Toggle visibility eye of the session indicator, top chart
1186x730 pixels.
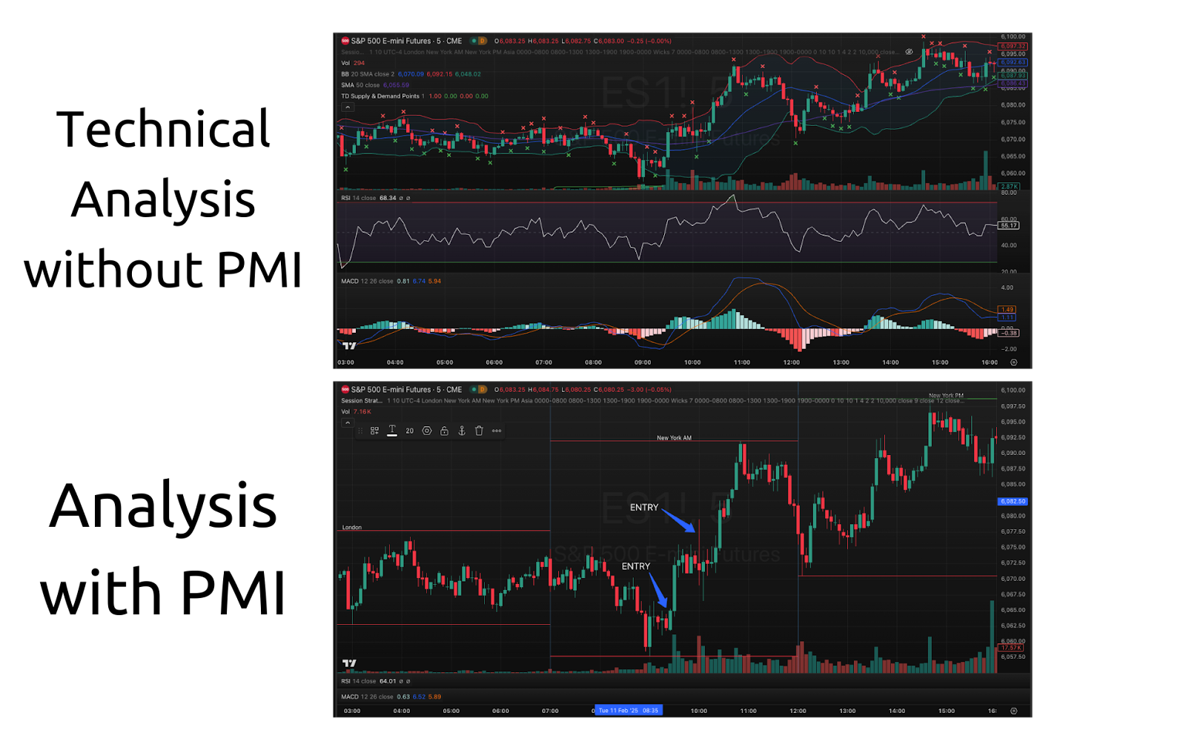coord(910,52)
